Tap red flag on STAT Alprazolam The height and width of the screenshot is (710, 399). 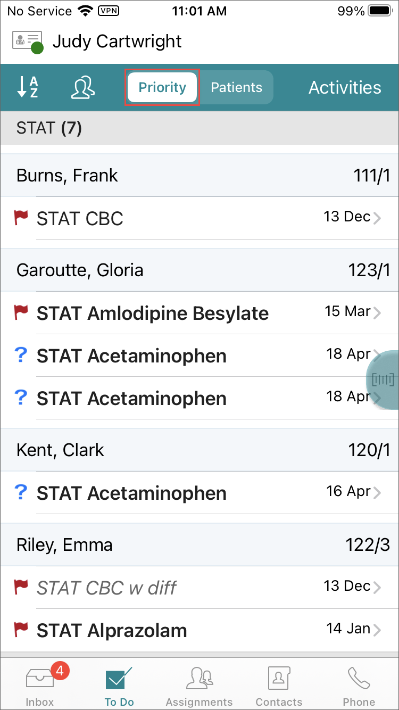point(21,630)
